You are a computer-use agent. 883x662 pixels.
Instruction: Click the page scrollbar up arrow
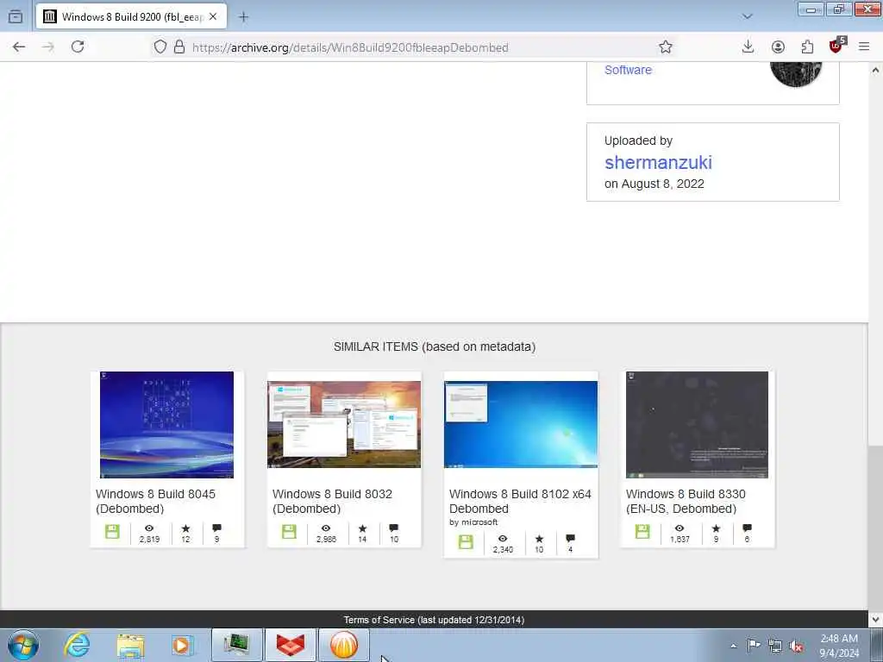[875, 71]
